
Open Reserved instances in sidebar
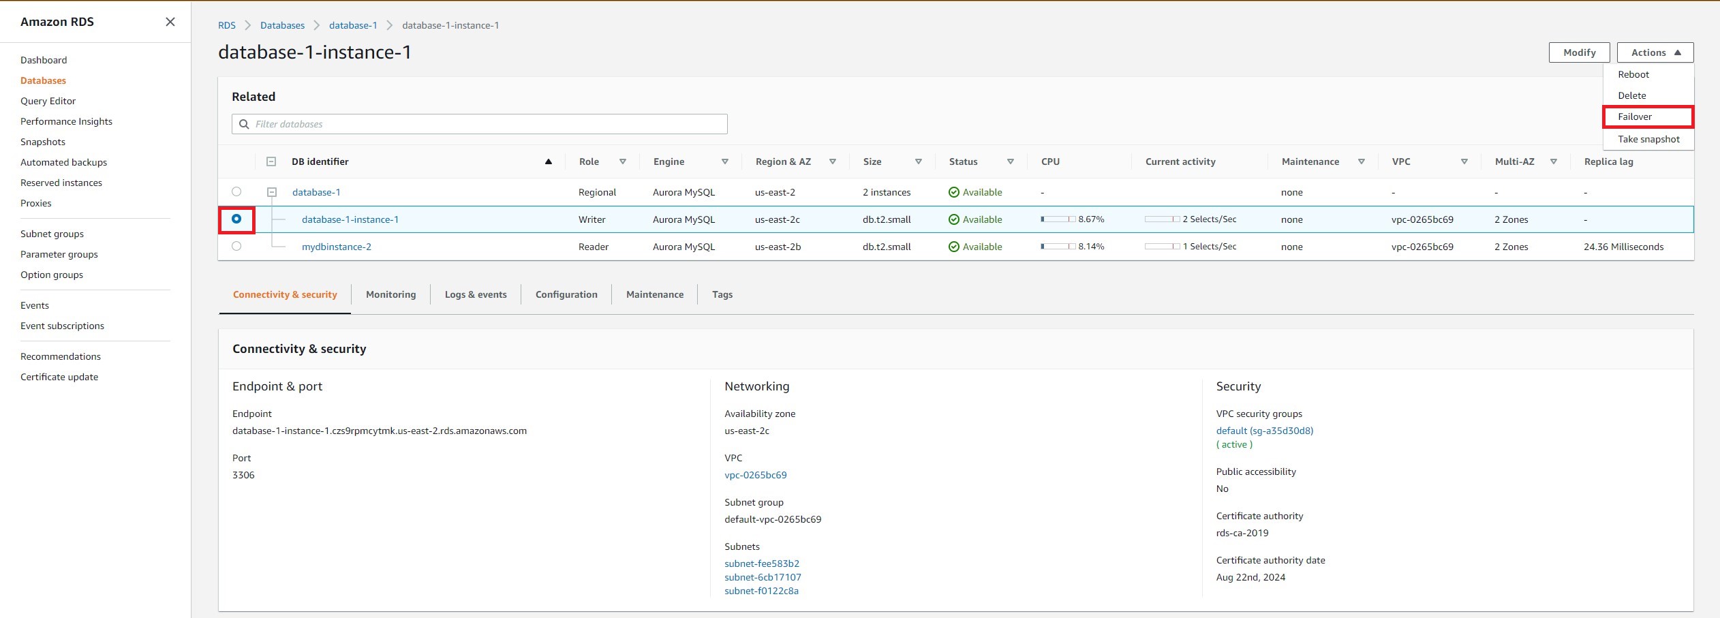pyautogui.click(x=61, y=183)
